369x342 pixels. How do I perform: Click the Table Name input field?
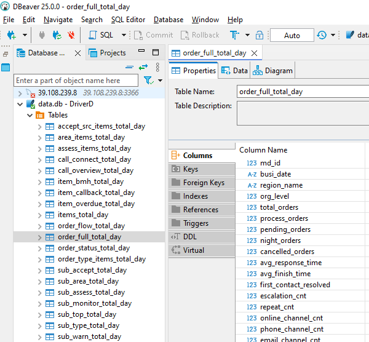click(x=303, y=92)
